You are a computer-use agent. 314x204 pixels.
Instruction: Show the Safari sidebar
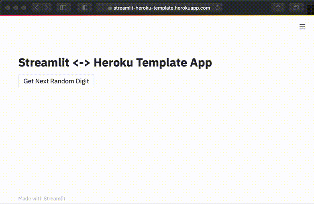pyautogui.click(x=63, y=8)
